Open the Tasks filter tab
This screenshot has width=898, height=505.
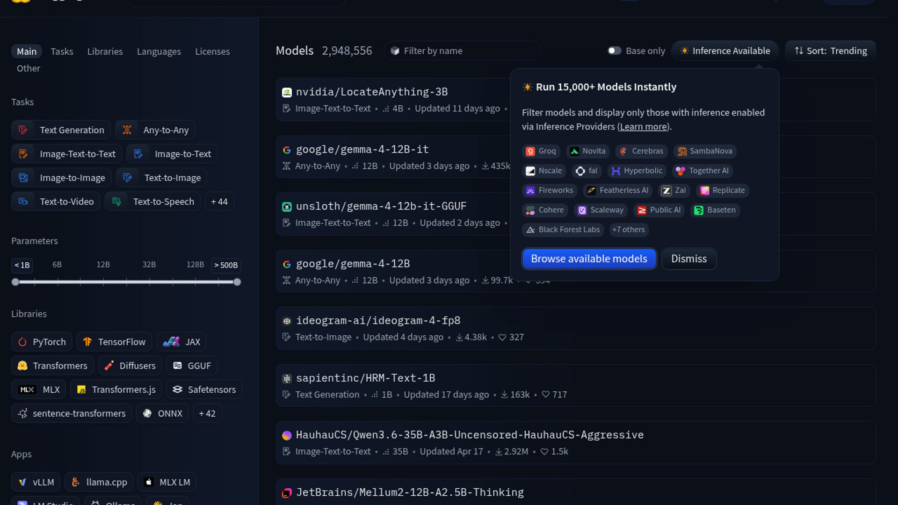(x=62, y=51)
